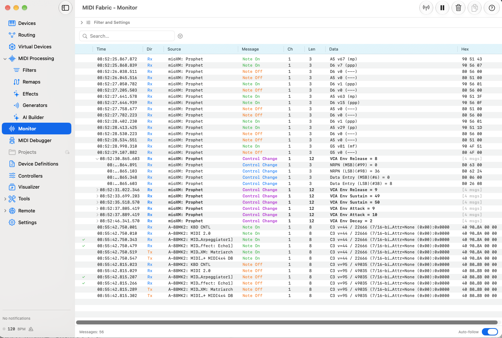Image resolution: width=502 pixels, height=338 pixels.
Task: Click the metronome icon next to BPM
Action: [x=31, y=329]
